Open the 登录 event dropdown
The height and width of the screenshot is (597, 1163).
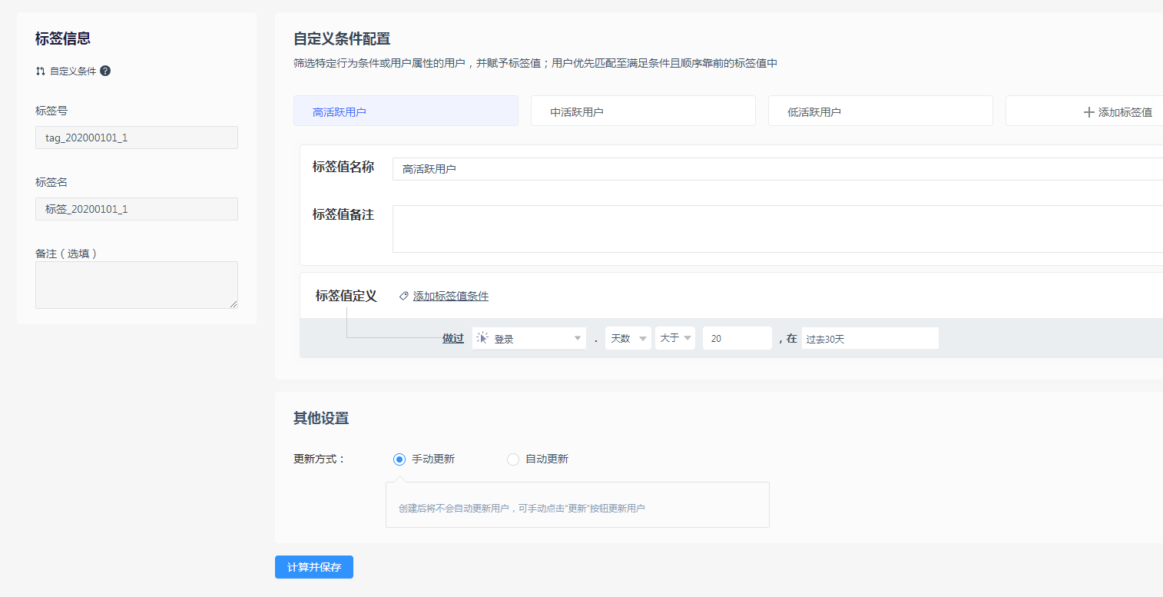(529, 338)
